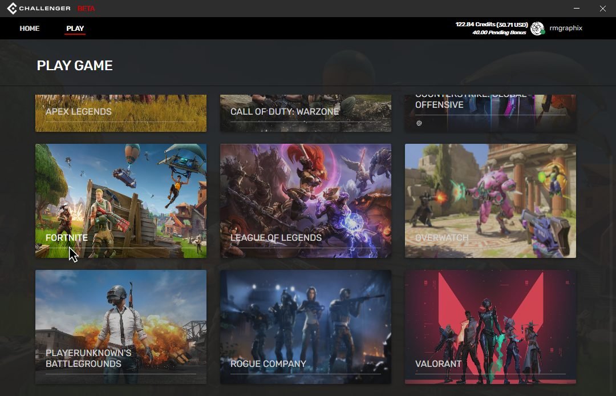Choose the Apex Legends game card
Viewport: 616px width, 396px height.
[x=121, y=113]
